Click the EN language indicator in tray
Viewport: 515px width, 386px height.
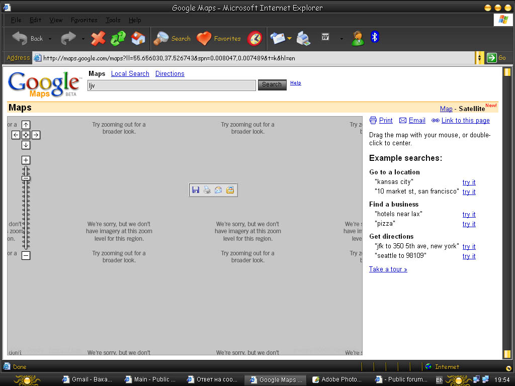439,380
